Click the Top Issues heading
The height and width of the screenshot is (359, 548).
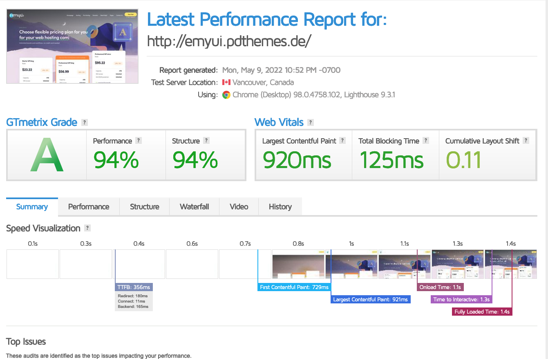(26, 341)
